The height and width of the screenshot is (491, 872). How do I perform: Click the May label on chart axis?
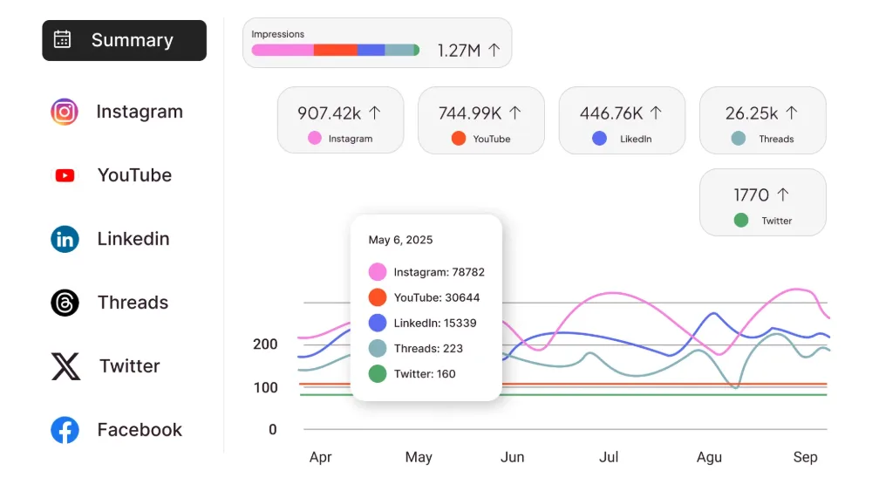click(419, 457)
